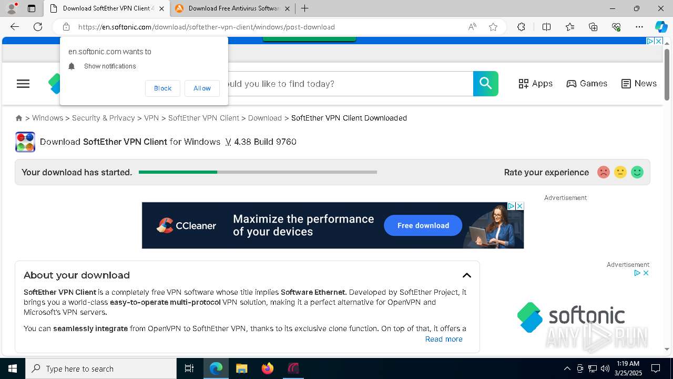Close the CCleaner banner ad

[x=519, y=206]
